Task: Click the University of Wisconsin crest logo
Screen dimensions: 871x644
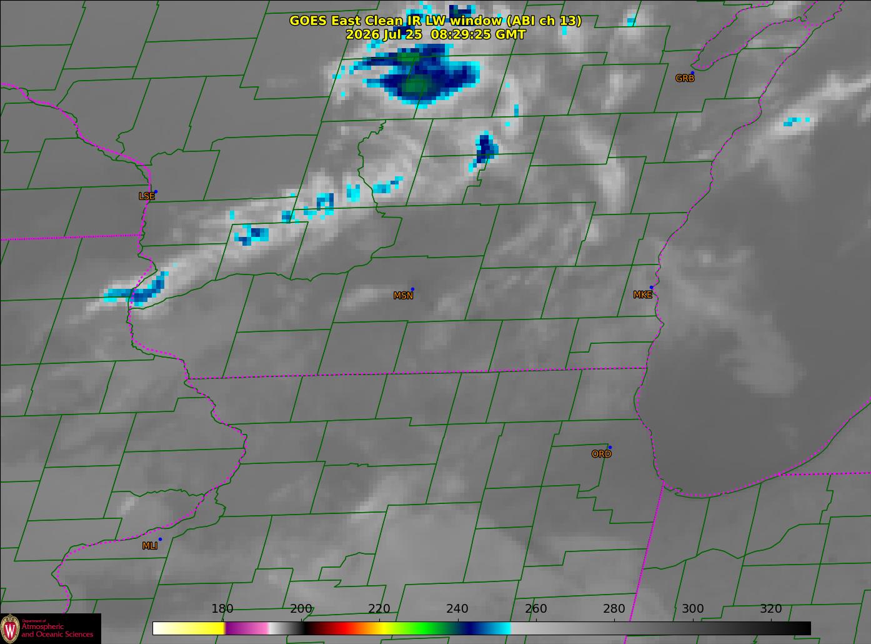Action: [x=11, y=628]
